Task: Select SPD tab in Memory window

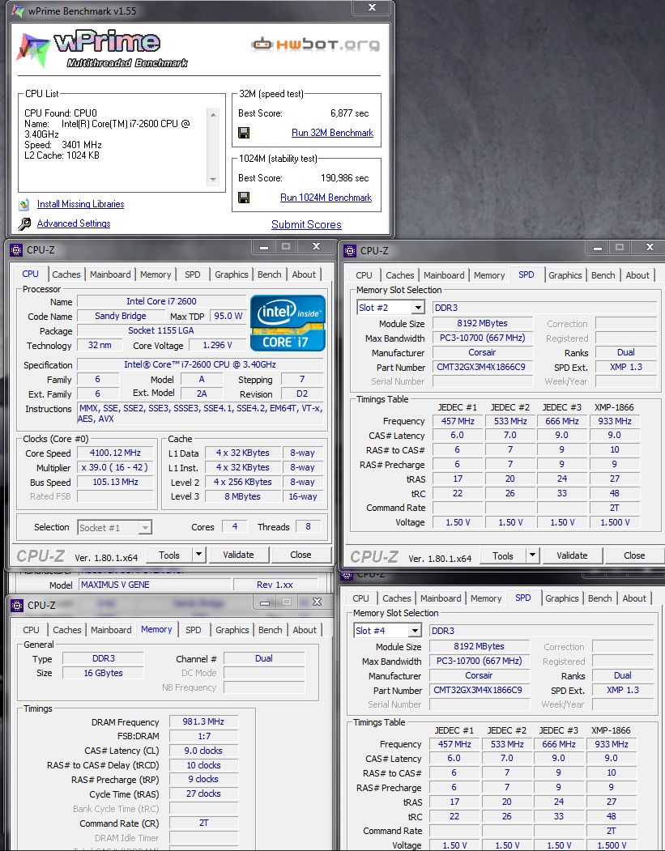Action: coord(194,630)
